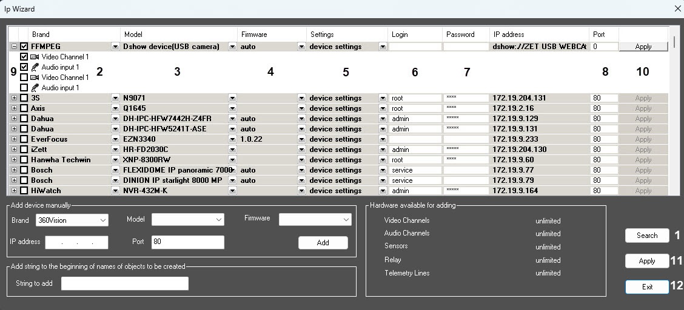Collapse the FFMPEG device row using its minus icon
Image resolution: width=684 pixels, height=310 pixels.
pos(14,47)
